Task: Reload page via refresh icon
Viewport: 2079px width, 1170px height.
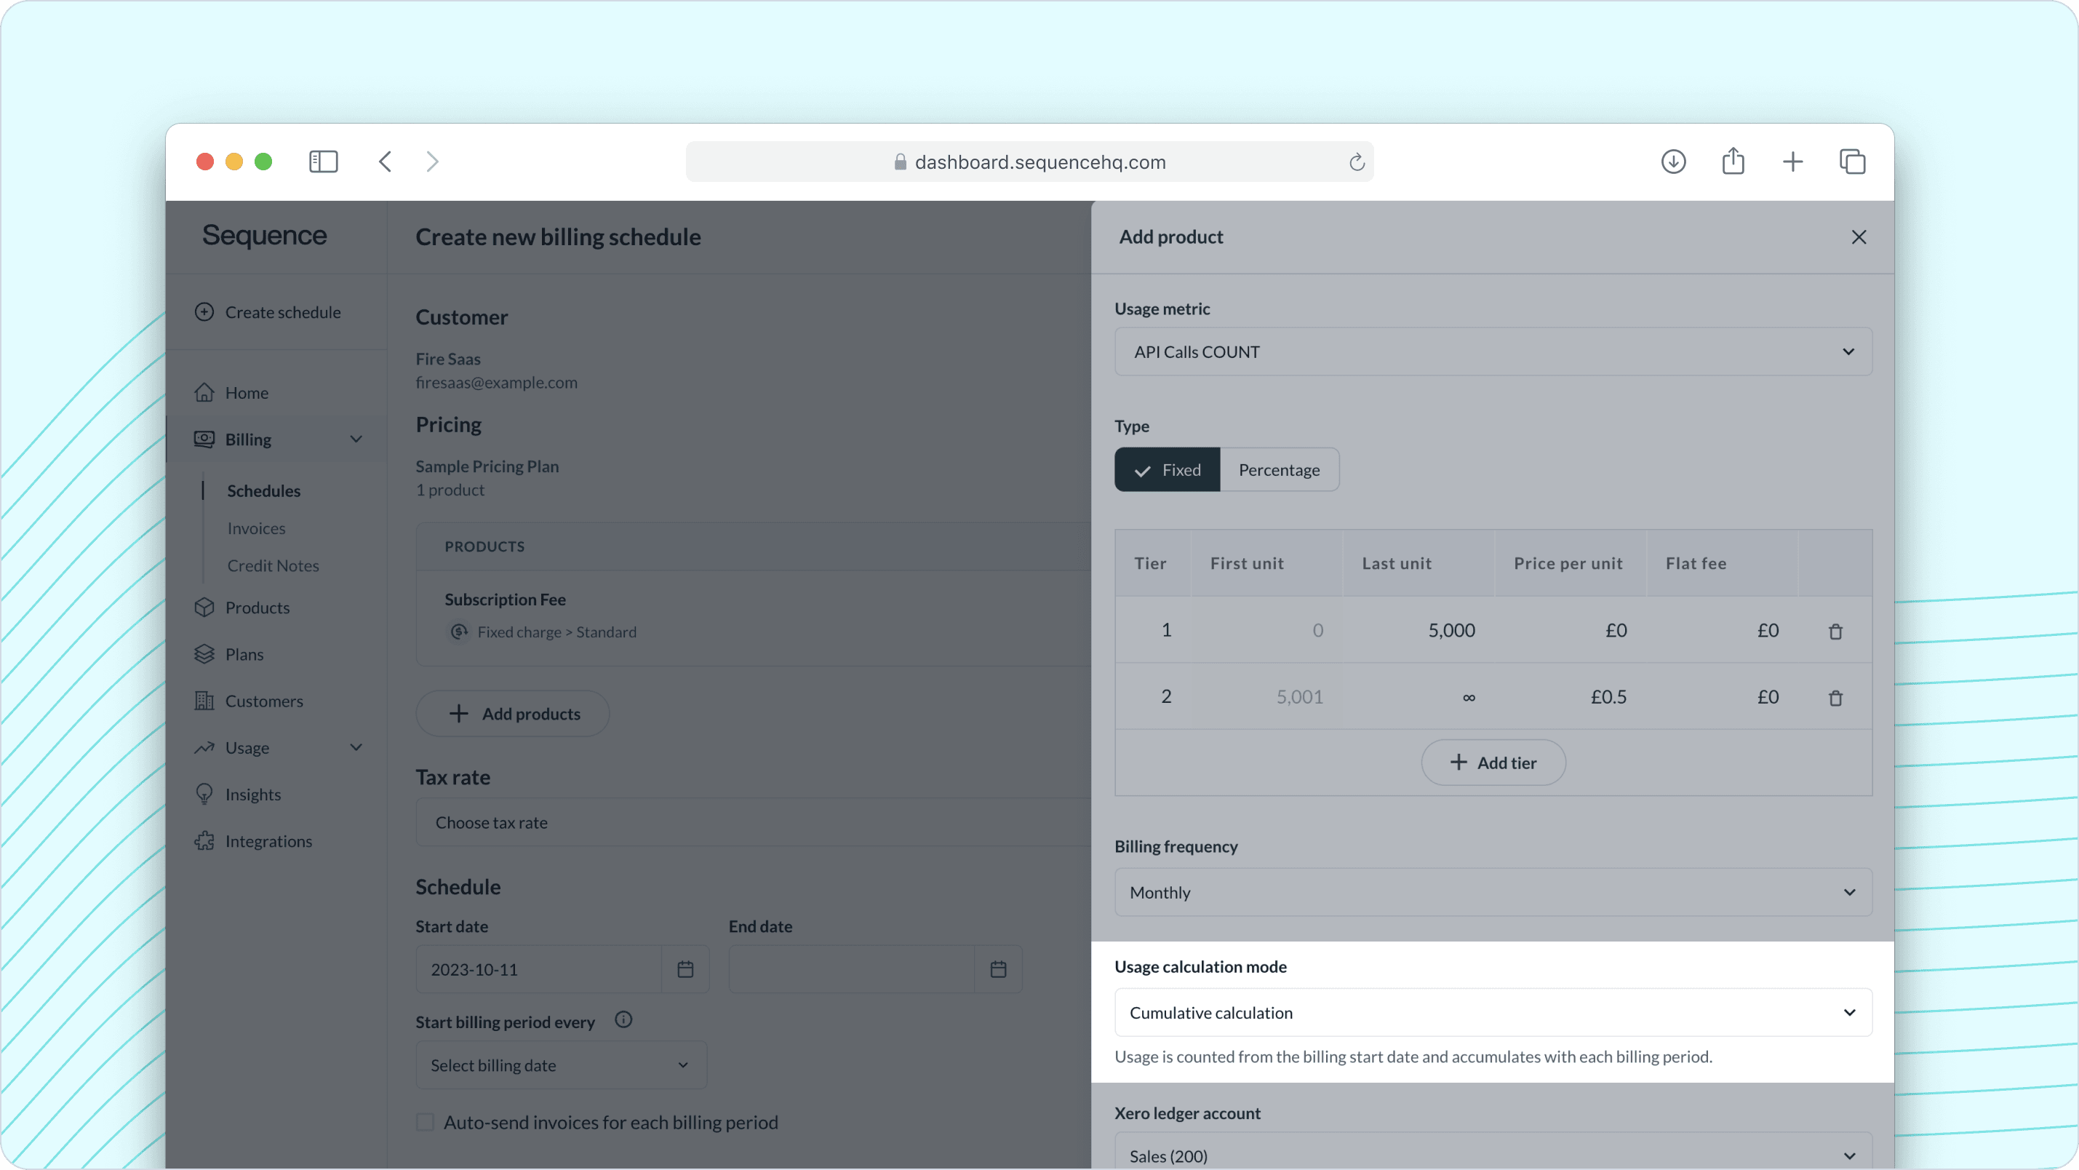Action: pyautogui.click(x=1357, y=162)
